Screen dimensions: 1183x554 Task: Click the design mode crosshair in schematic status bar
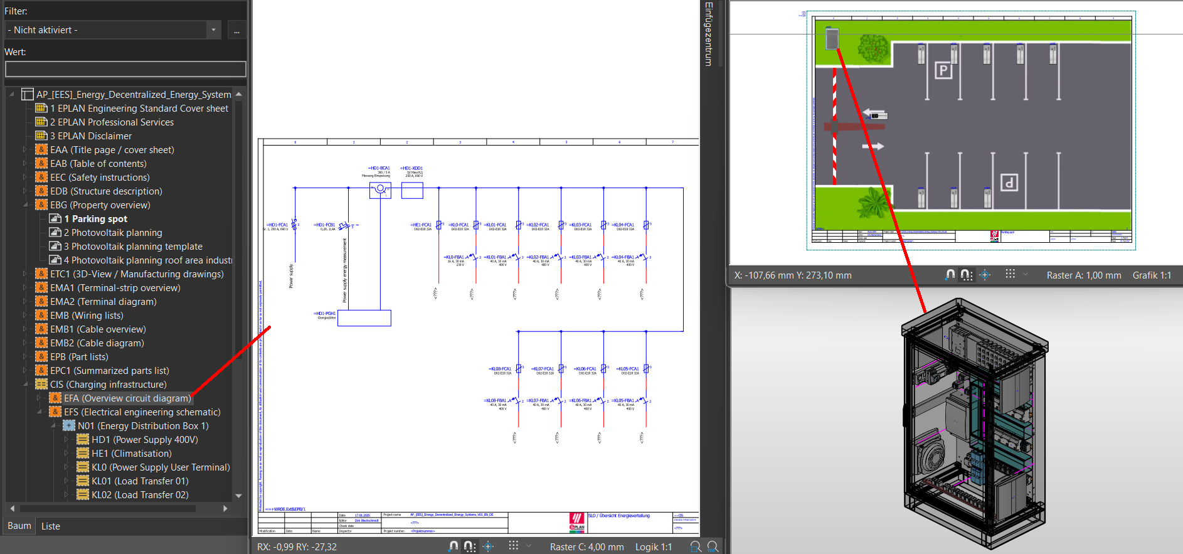tap(488, 546)
